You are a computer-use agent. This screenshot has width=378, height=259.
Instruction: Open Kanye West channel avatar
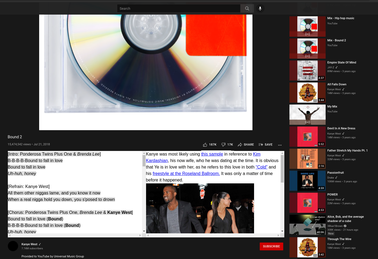click(13, 246)
